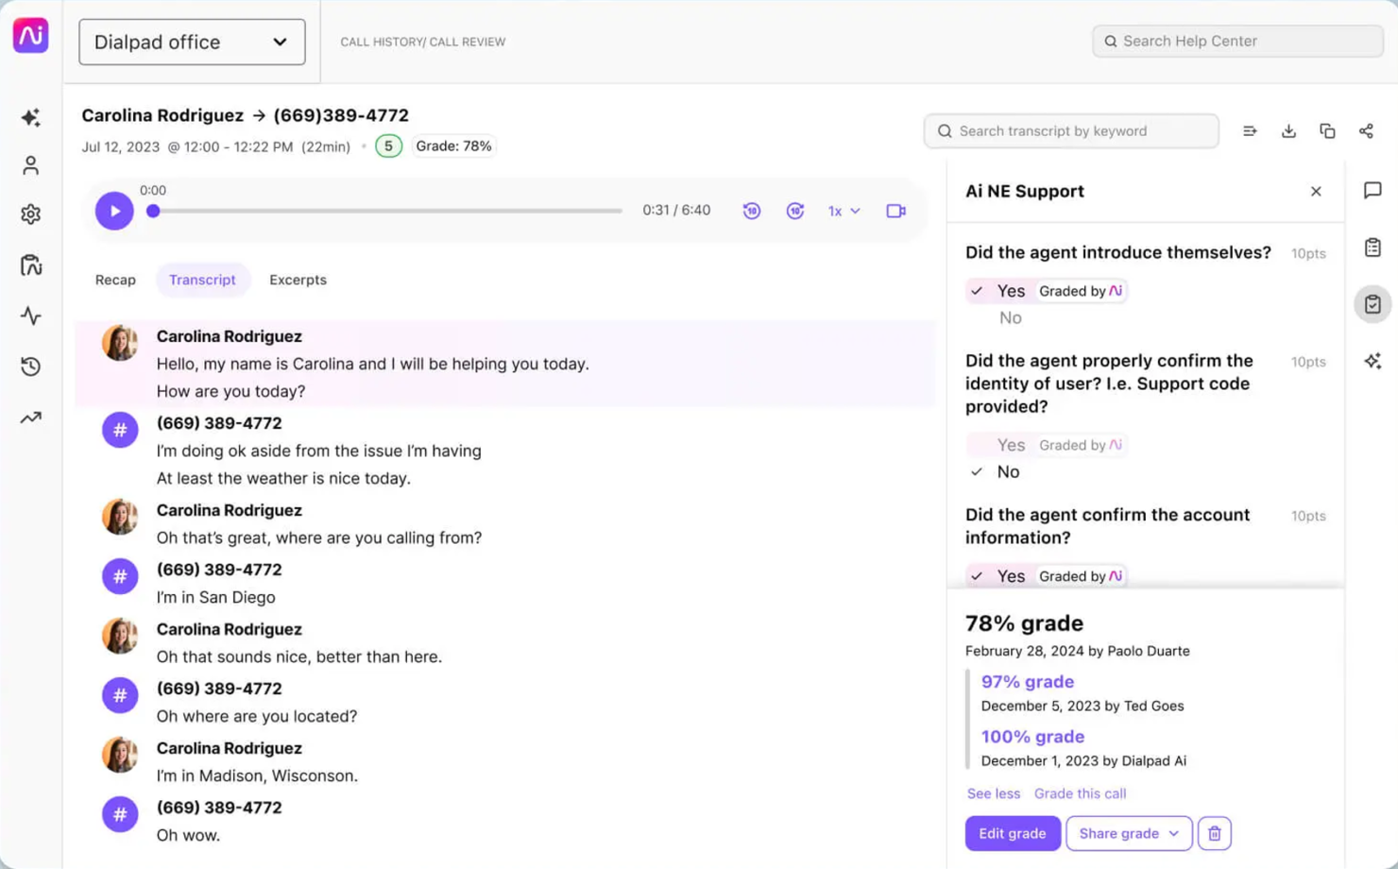
Task: Click the Edit grade button
Action: pyautogui.click(x=1012, y=833)
